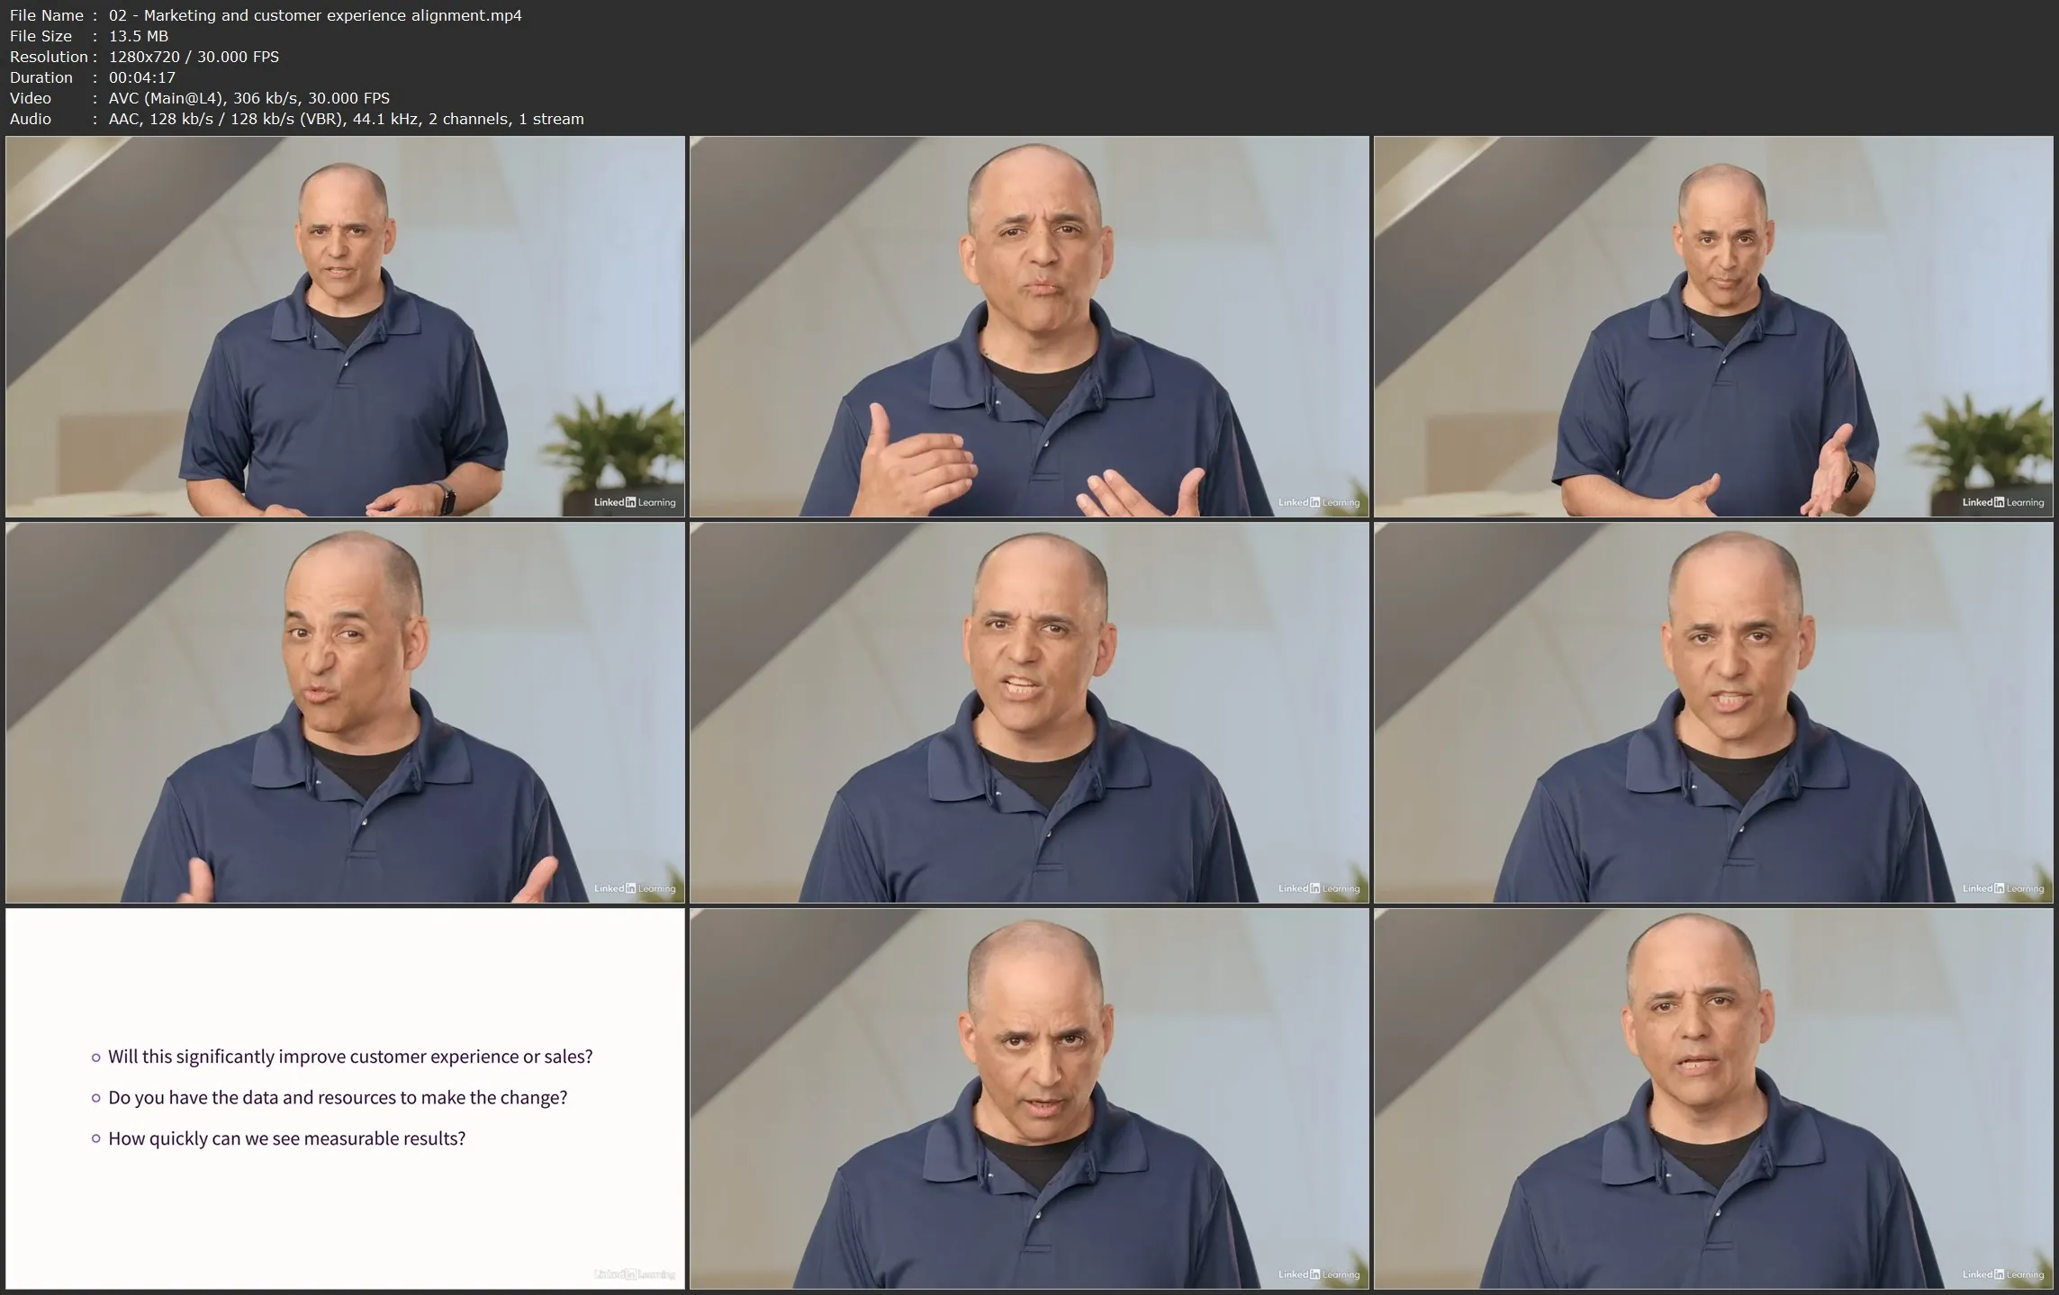2059x1295 pixels.
Task: Click the file size value '13.5 MB'
Action: pos(139,36)
